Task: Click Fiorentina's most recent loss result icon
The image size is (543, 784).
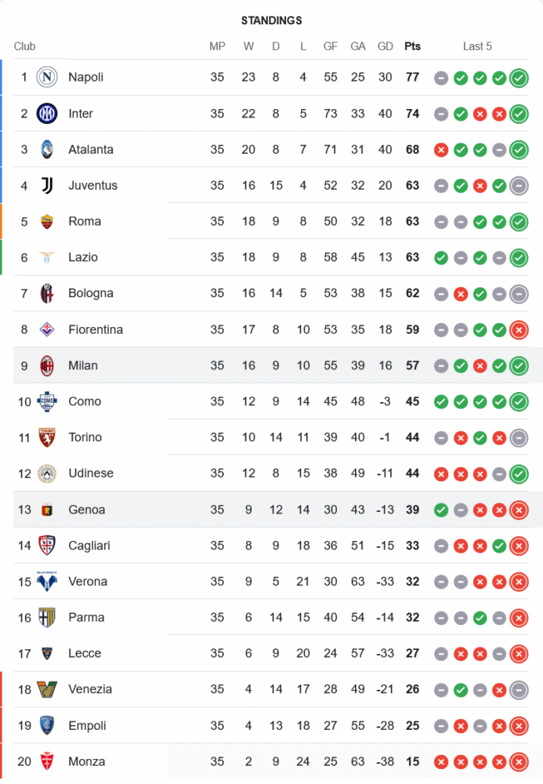Action: tap(518, 330)
